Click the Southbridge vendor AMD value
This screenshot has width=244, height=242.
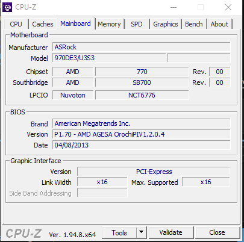pyautogui.click(x=73, y=82)
